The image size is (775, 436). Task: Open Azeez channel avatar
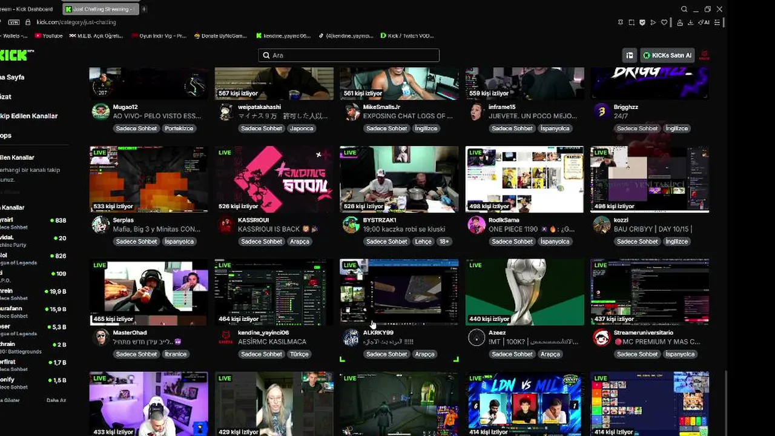point(477,337)
